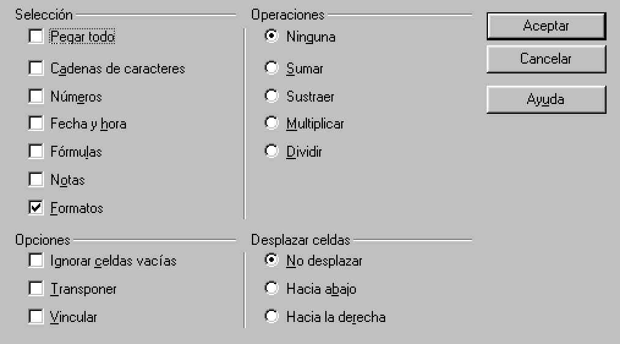Enable the Fórmulas checkbox

36,151
